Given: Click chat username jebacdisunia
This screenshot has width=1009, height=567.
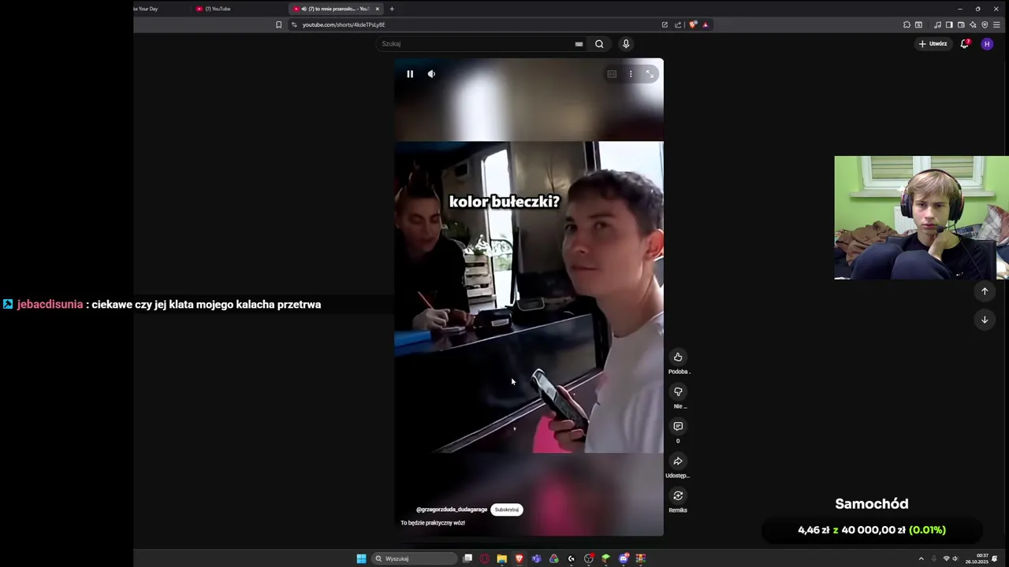Looking at the screenshot, I should [50, 305].
